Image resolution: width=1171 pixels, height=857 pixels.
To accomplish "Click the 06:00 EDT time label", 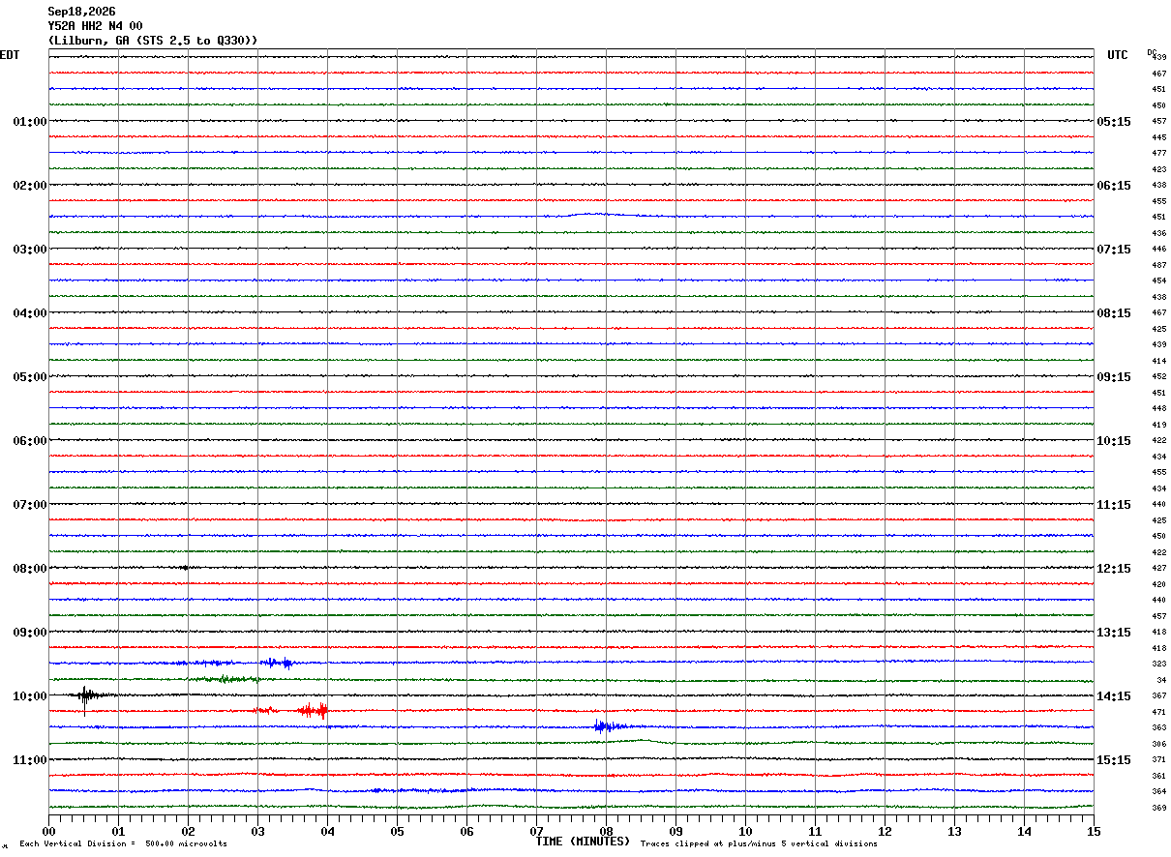I will pyautogui.click(x=29, y=441).
